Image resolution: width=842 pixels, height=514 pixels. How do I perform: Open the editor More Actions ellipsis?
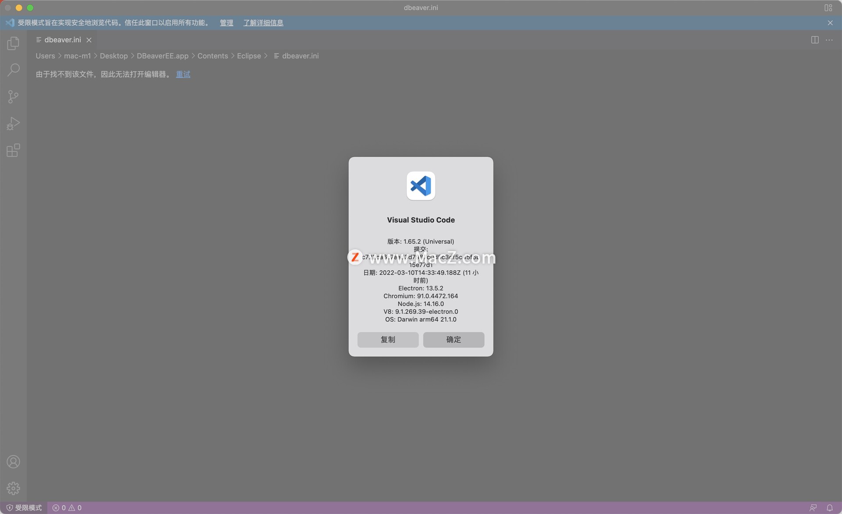829,40
